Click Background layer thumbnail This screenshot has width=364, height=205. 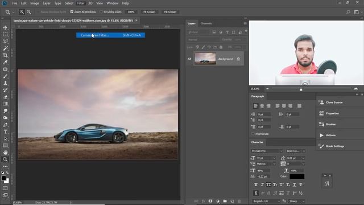click(205, 59)
